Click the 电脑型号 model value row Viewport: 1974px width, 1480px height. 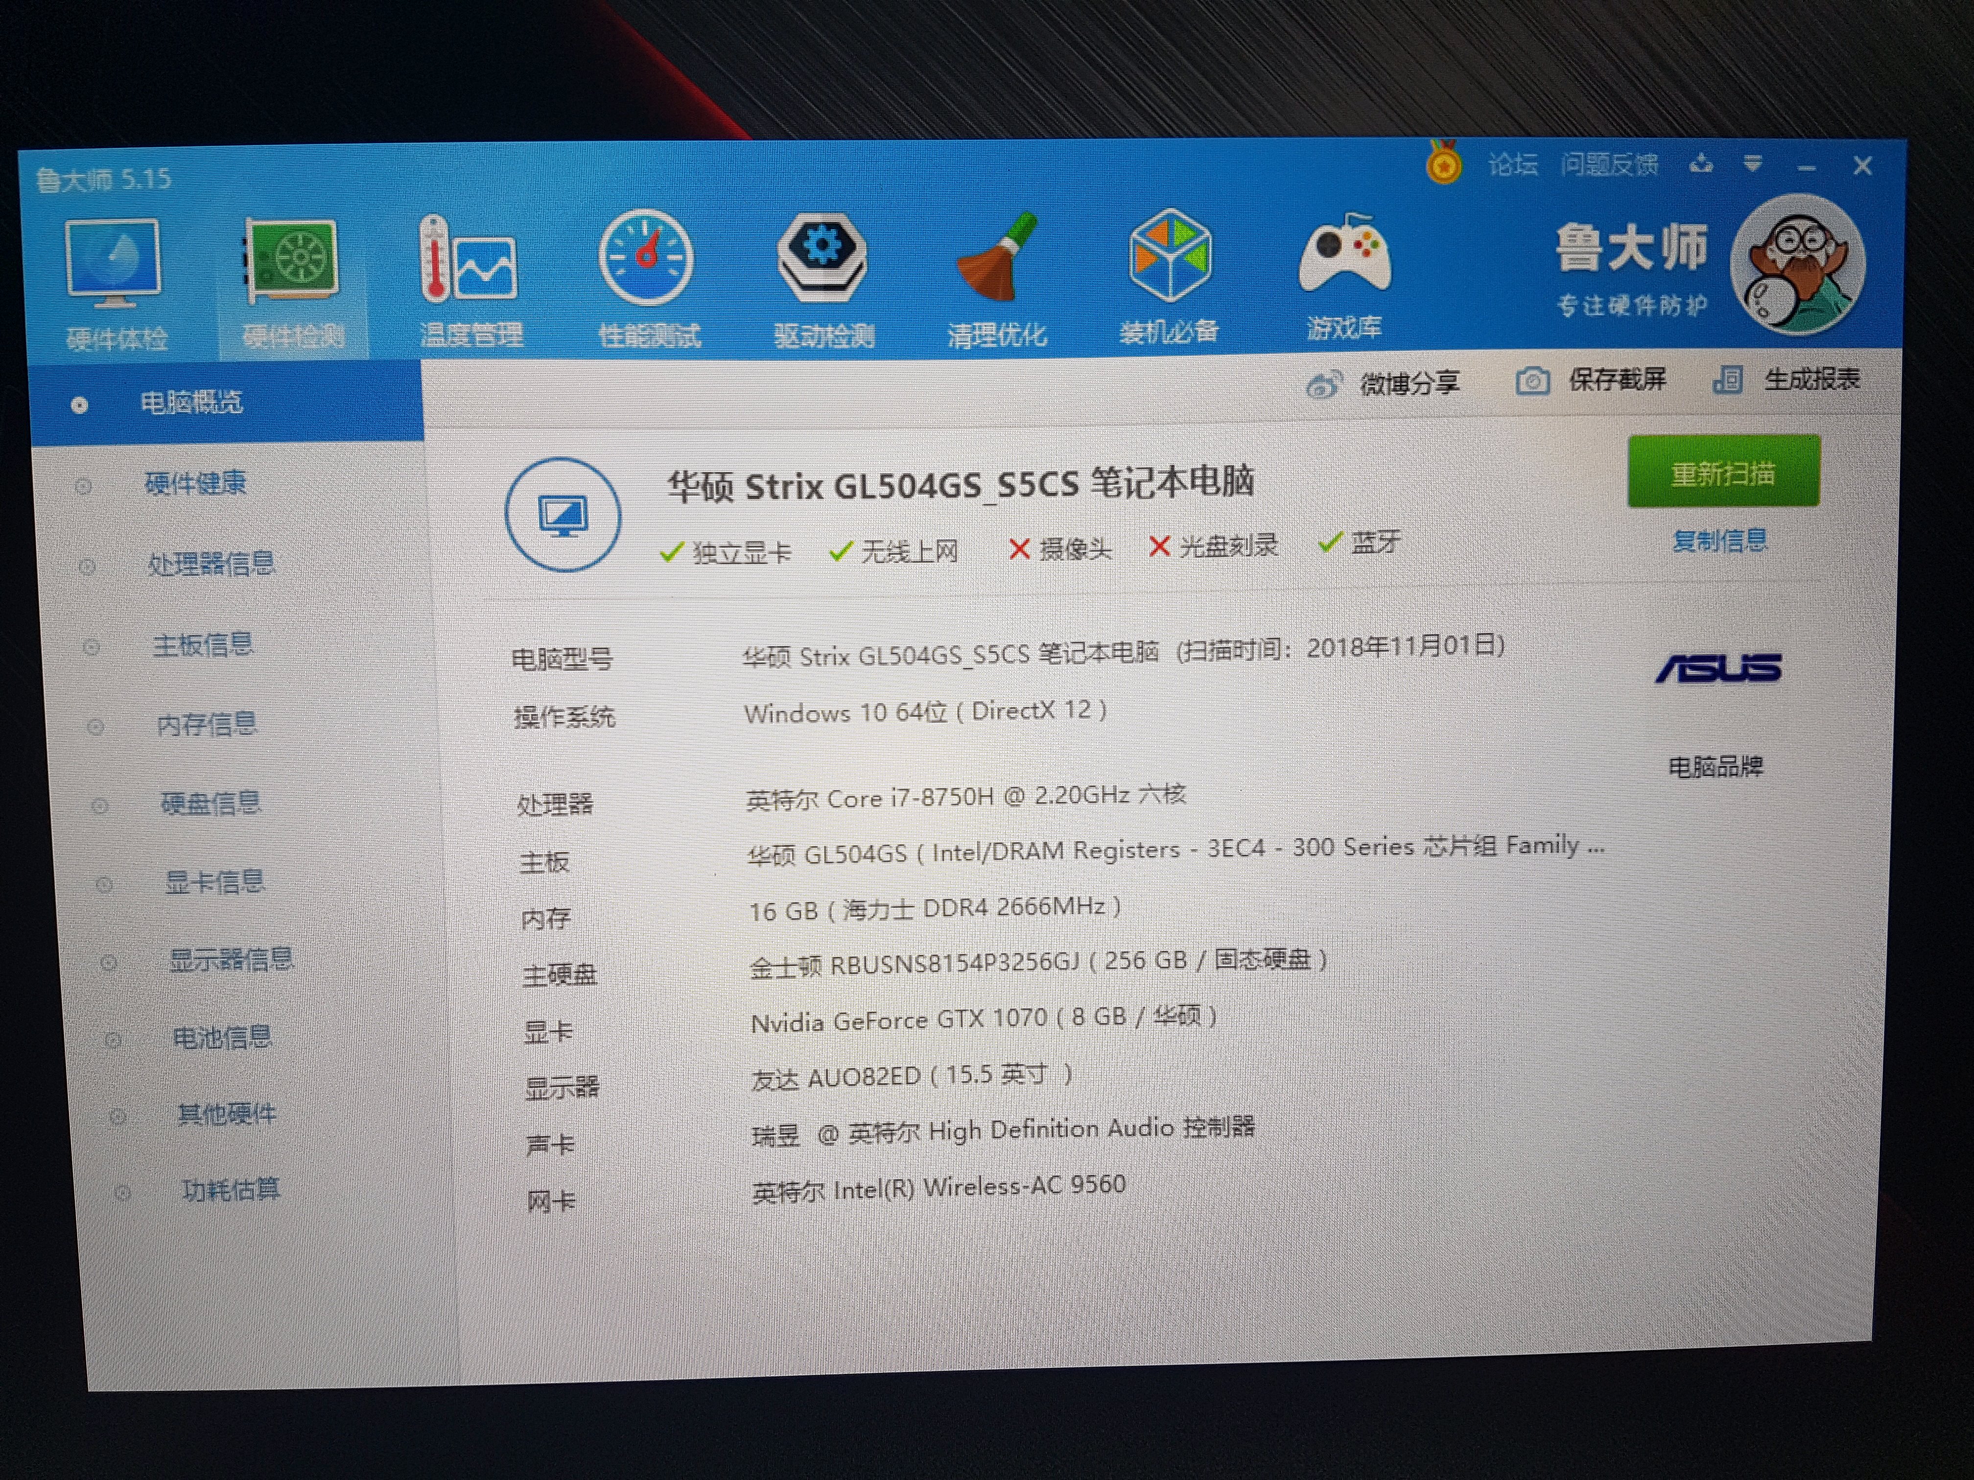click(x=1124, y=652)
